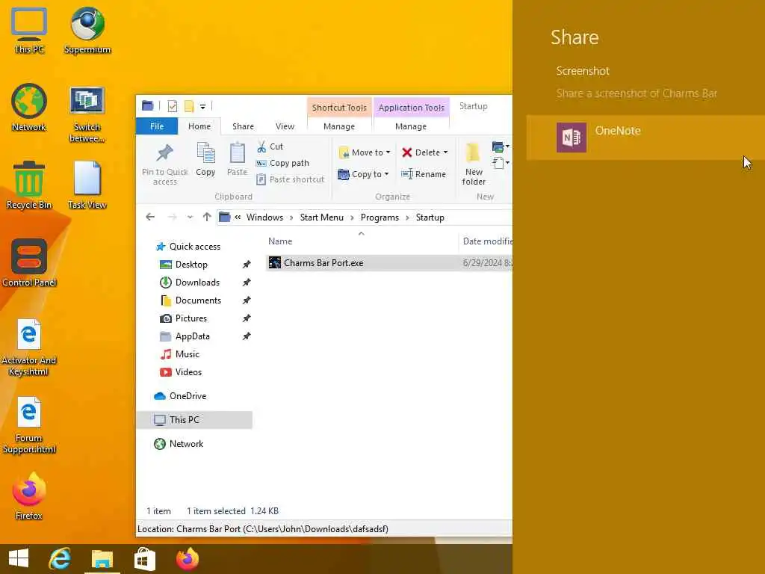Click the Copy ribbon icon
Screen dimensions: 765x574
click(205, 160)
